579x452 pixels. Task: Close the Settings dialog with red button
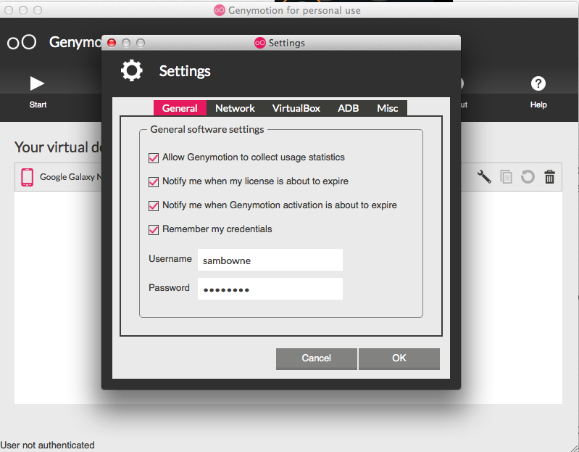coord(112,43)
